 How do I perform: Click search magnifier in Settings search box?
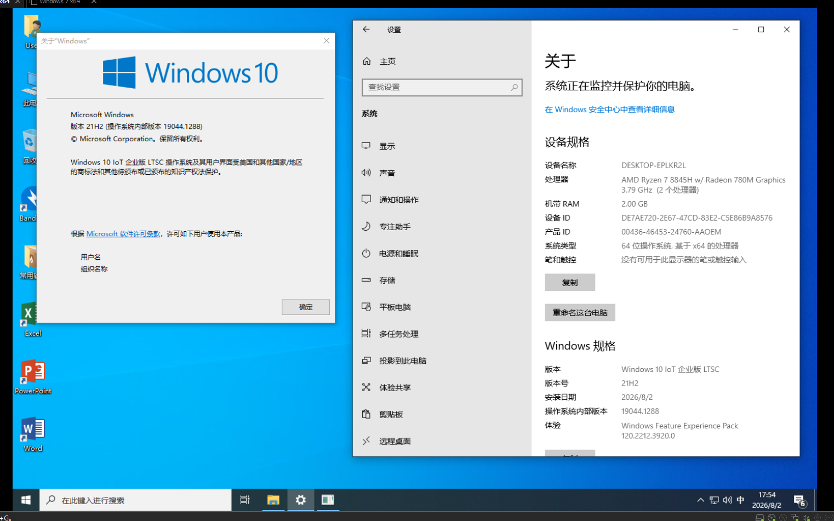point(514,87)
